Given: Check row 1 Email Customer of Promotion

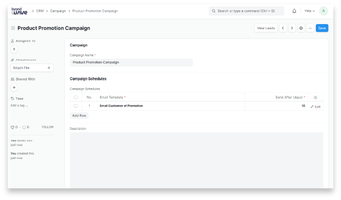Looking at the screenshot, I should [76, 106].
